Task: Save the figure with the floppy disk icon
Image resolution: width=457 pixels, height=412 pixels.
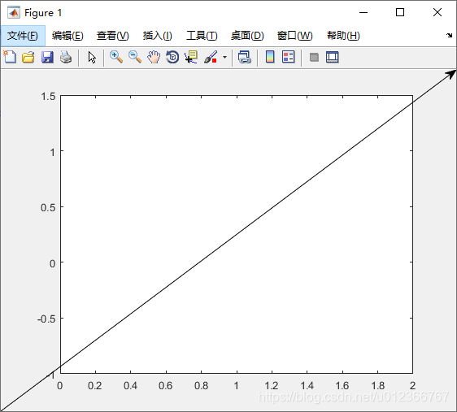Action: [x=47, y=57]
